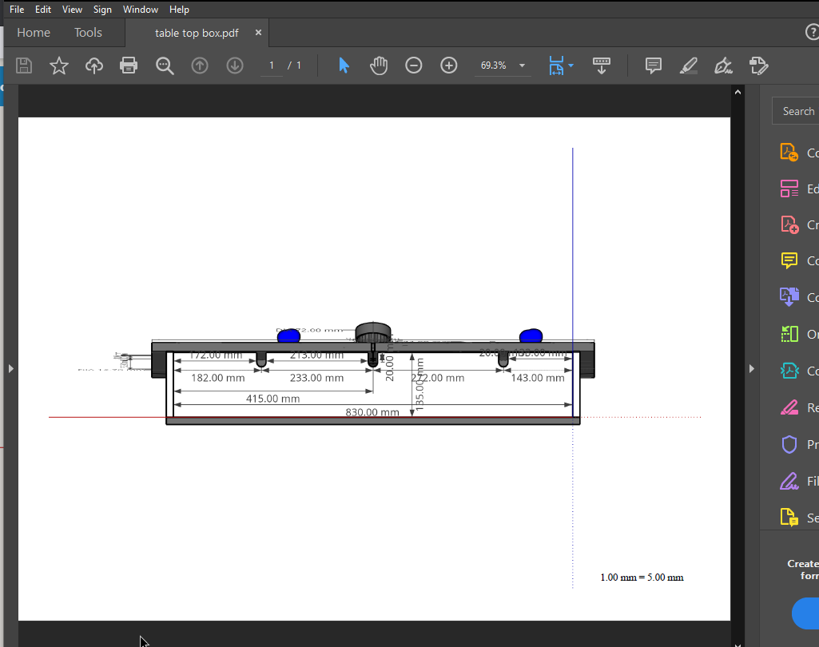
Task: Switch to the Home tab
Action: pos(34,33)
